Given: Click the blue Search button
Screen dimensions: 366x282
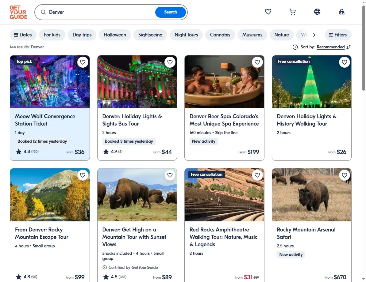Looking at the screenshot, I should pos(170,12).
